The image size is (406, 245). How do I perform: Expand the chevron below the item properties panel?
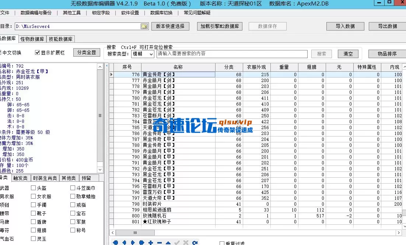coord(99,169)
